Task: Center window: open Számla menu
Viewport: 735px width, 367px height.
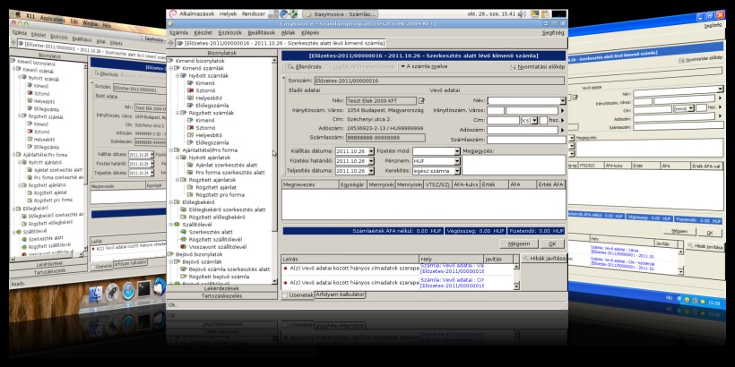Action: [x=178, y=33]
